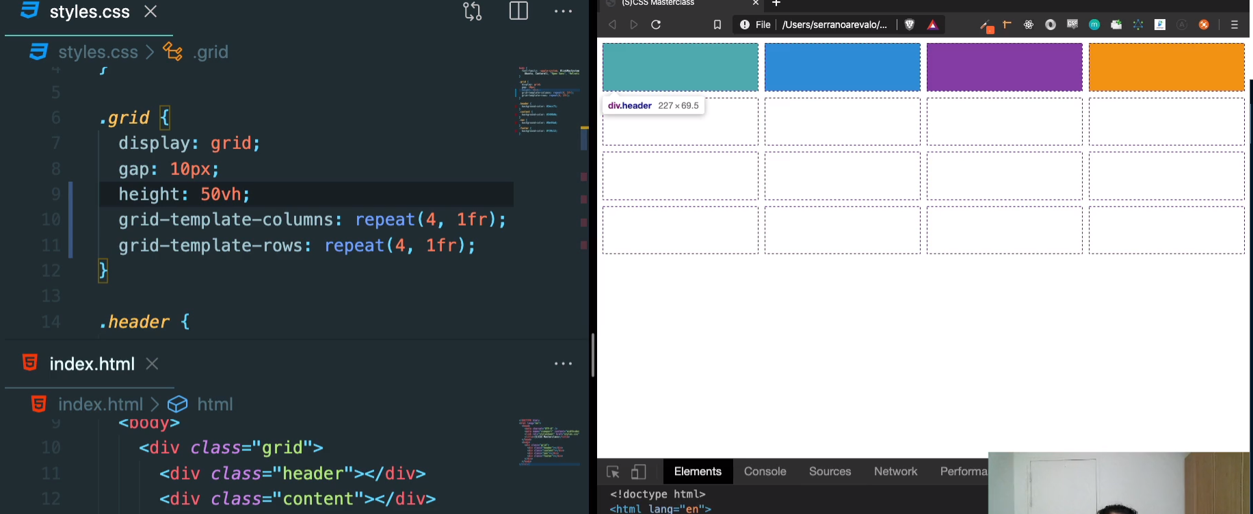Click the grid-template-columns code line
1253x514 pixels.
tap(313, 219)
